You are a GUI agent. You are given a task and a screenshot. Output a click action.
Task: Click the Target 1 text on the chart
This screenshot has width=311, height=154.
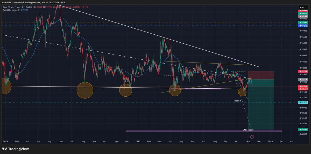pyautogui.click(x=237, y=100)
